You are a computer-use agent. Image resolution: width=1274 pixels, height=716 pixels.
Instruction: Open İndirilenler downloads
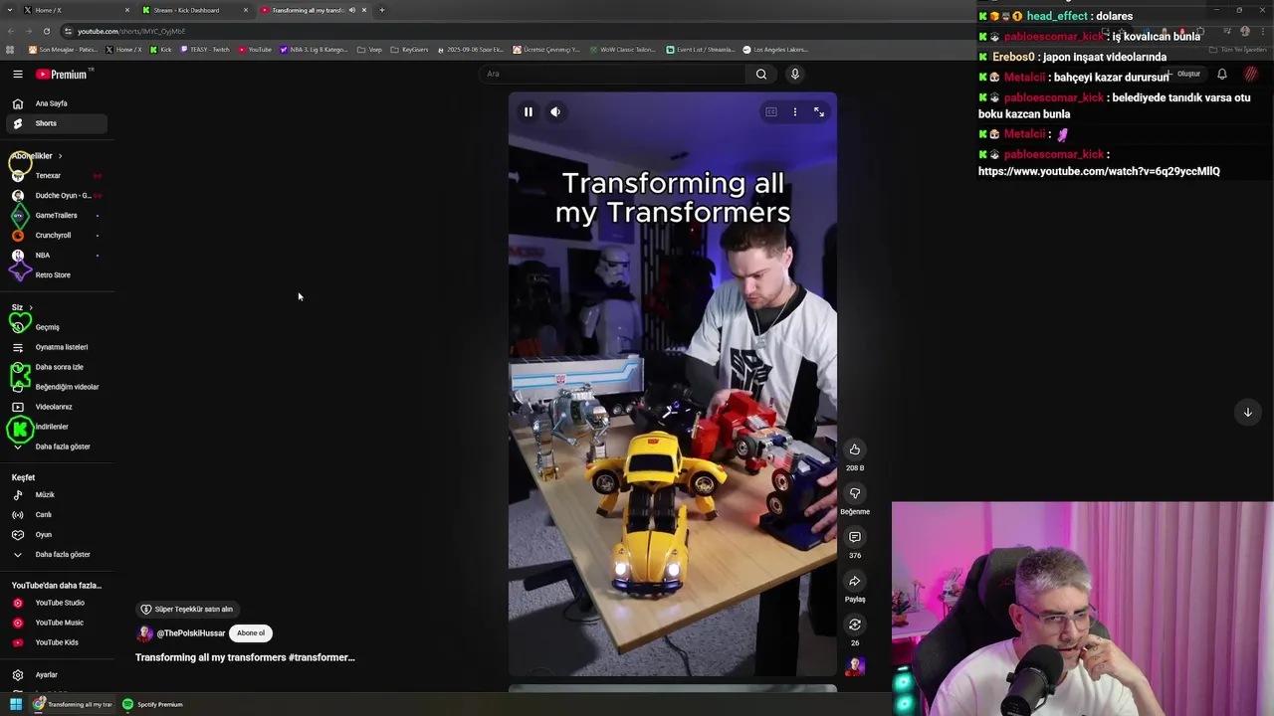click(x=55, y=427)
